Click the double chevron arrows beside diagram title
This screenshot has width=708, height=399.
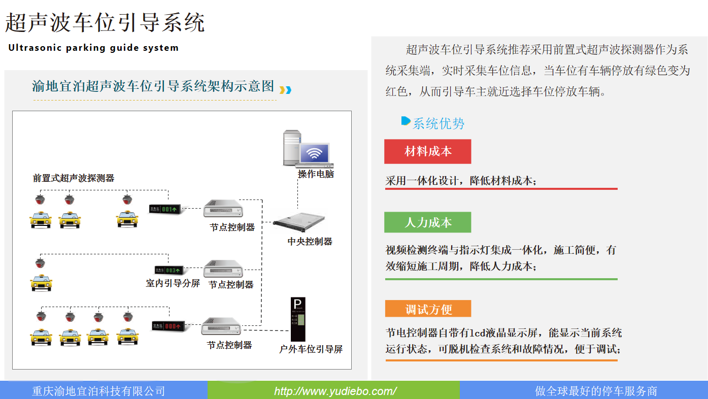(285, 90)
